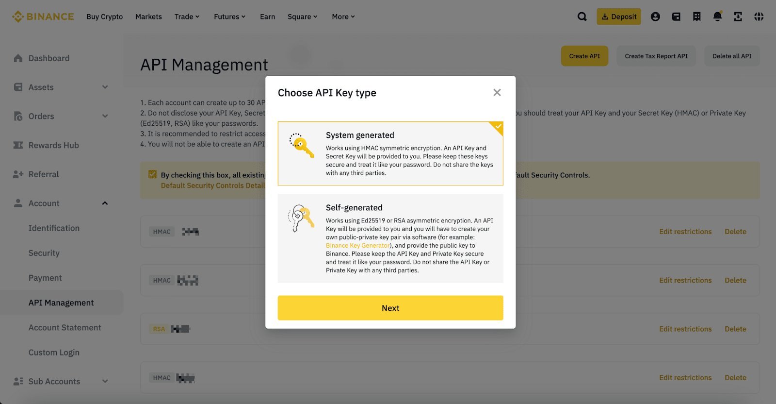Delete the RSA API key
The height and width of the screenshot is (404, 776).
point(735,329)
